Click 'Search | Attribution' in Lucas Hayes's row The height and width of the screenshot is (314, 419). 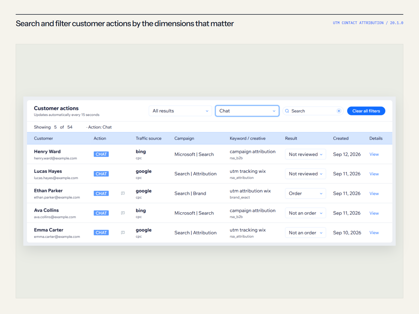195,174
